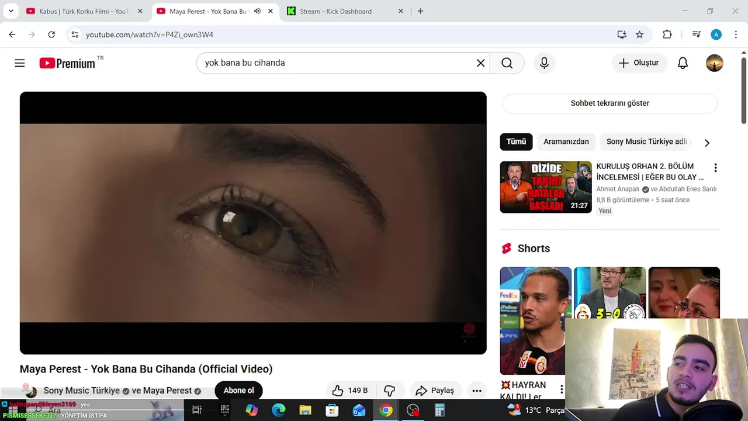The image size is (748, 421).
Task: Open File Explorer from taskbar
Action: pyautogui.click(x=306, y=410)
